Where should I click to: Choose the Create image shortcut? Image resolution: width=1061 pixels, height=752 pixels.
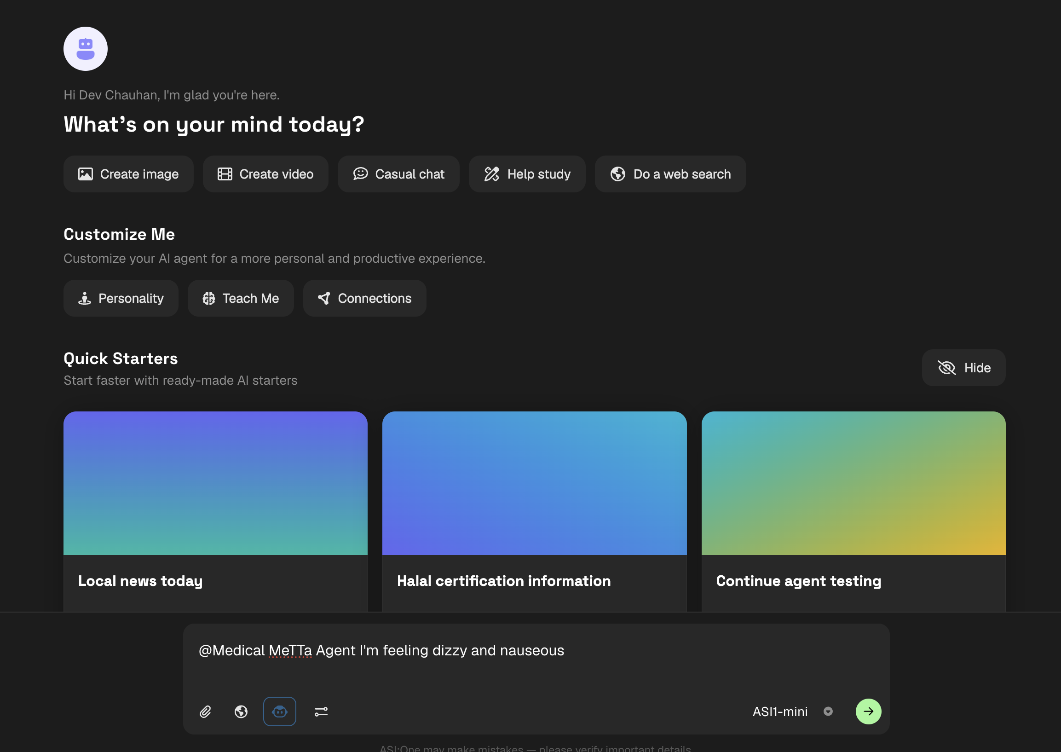pyautogui.click(x=128, y=174)
